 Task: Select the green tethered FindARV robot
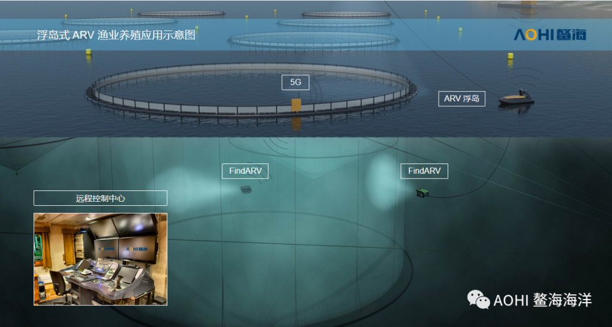pyautogui.click(x=423, y=192)
